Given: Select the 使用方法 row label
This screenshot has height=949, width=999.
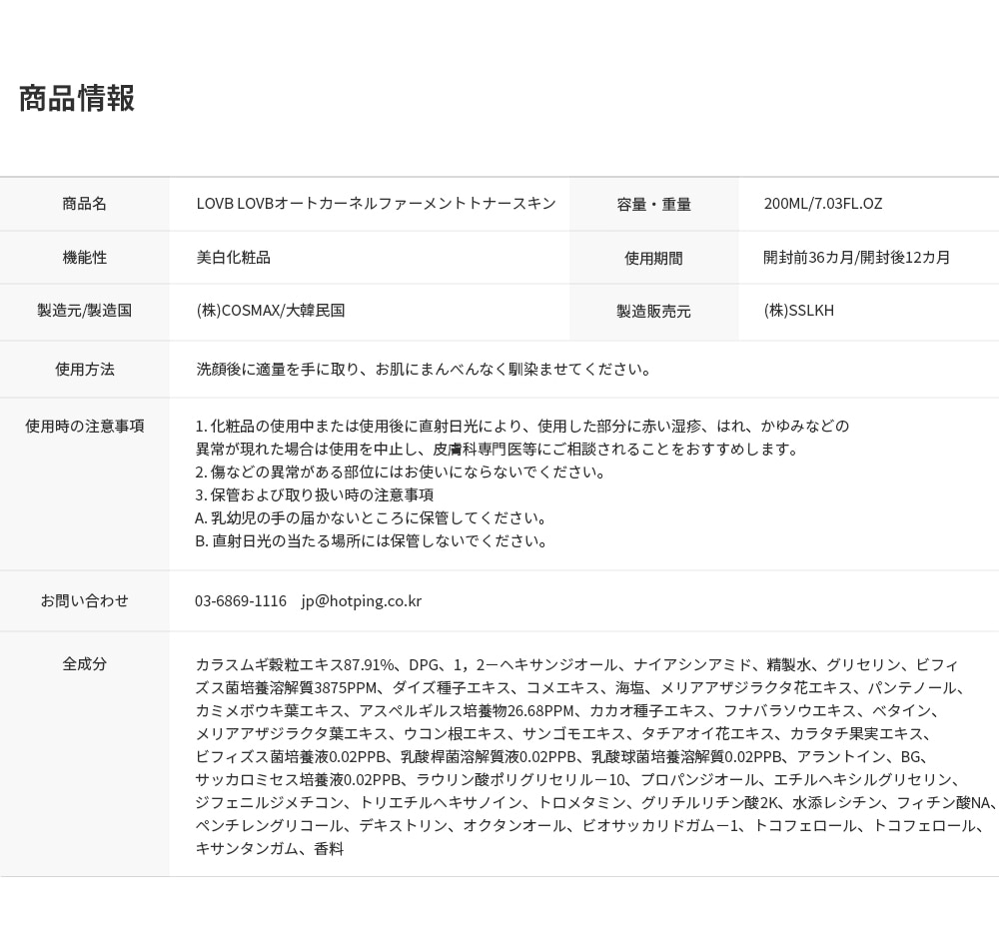Looking at the screenshot, I should point(84,370).
